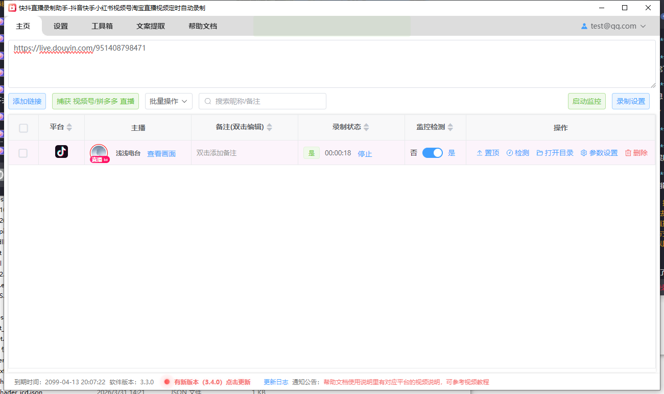The width and height of the screenshot is (664, 394).
Task: Sort by 录制状态 column arrows
Action: point(366,127)
